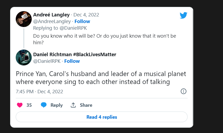
Task: Click the Share label
Action: pos(86,105)
